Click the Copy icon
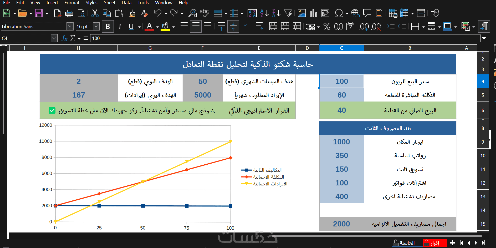496x248 pixels. click(x=106, y=13)
